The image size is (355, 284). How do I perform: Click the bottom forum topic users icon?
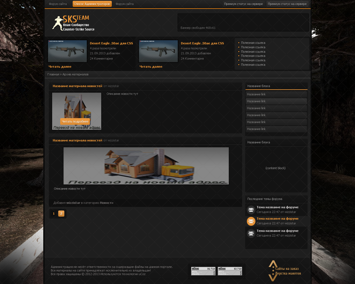click(251, 233)
